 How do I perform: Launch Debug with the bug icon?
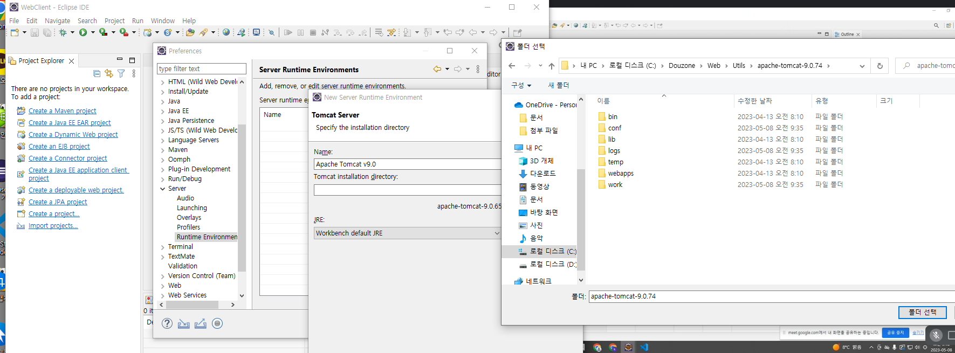coord(63,32)
